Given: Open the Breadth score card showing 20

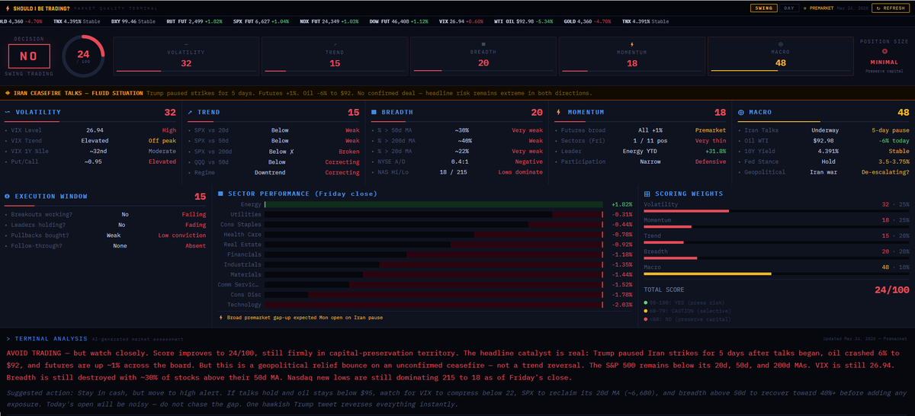Looking at the screenshot, I should point(483,56).
